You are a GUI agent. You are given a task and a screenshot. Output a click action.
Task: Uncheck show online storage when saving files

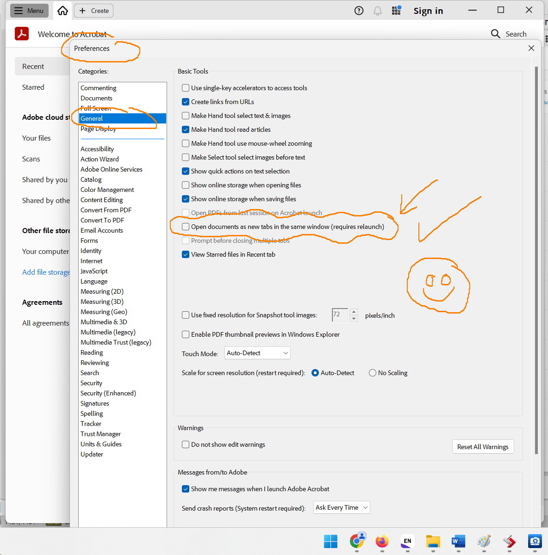coord(186,199)
